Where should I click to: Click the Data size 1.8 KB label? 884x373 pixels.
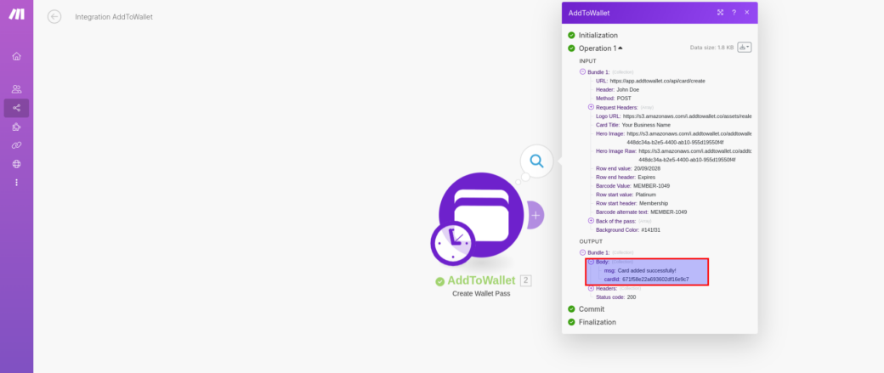(711, 48)
